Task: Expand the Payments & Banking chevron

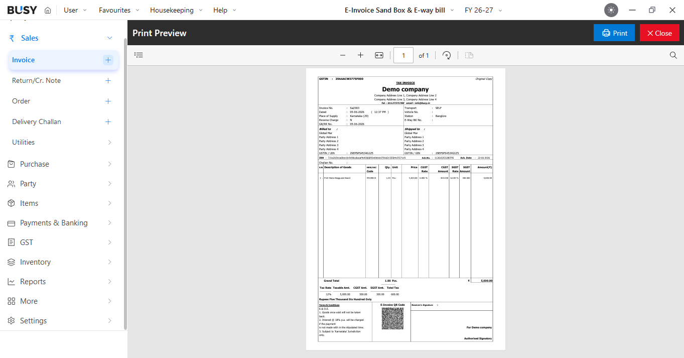Action: coord(109,223)
